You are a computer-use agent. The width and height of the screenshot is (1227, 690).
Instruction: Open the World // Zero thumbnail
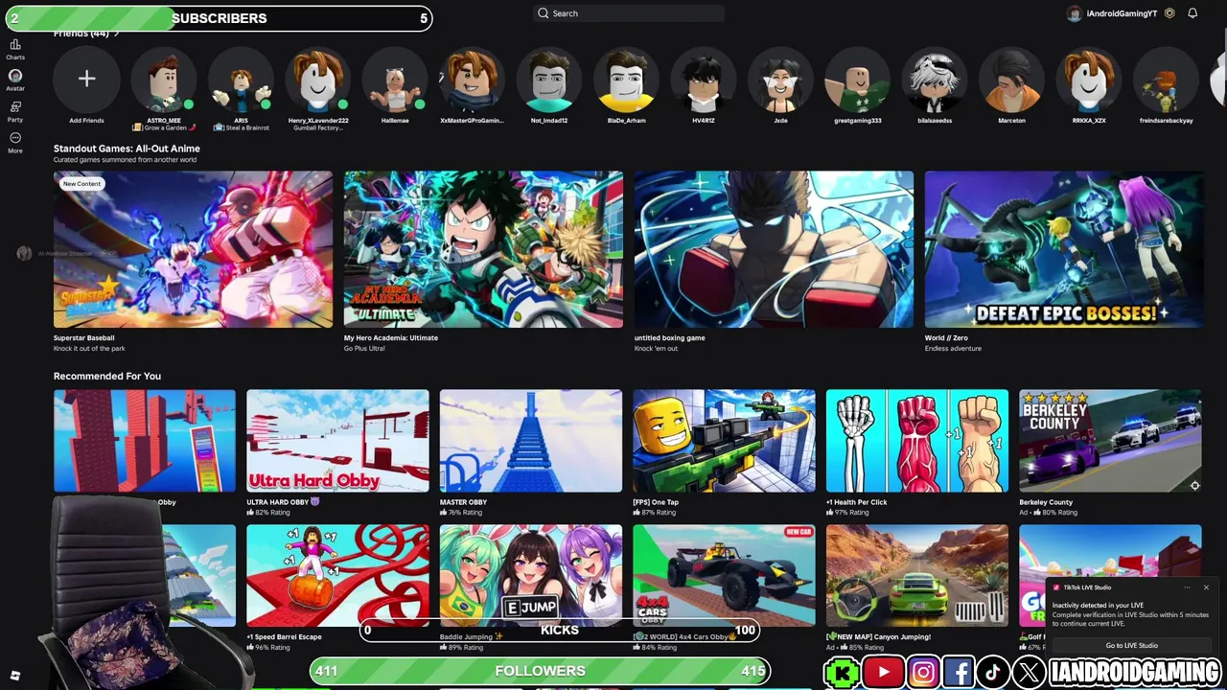(1064, 249)
